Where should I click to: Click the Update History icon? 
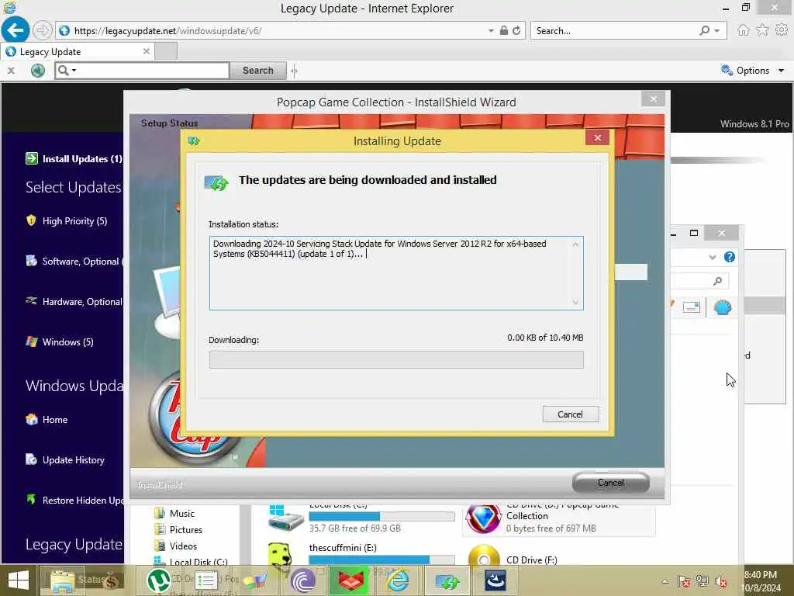pos(31,459)
